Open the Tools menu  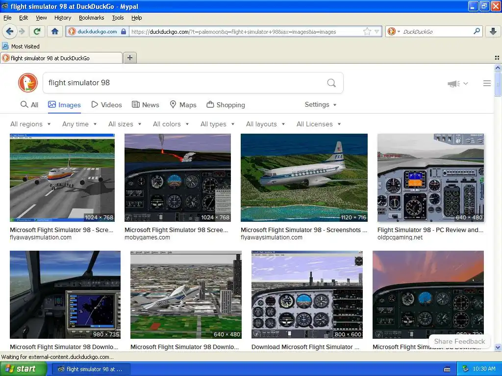click(x=118, y=18)
